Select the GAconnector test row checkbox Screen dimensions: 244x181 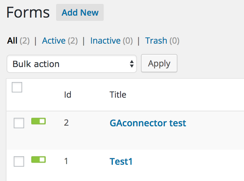point(19,123)
